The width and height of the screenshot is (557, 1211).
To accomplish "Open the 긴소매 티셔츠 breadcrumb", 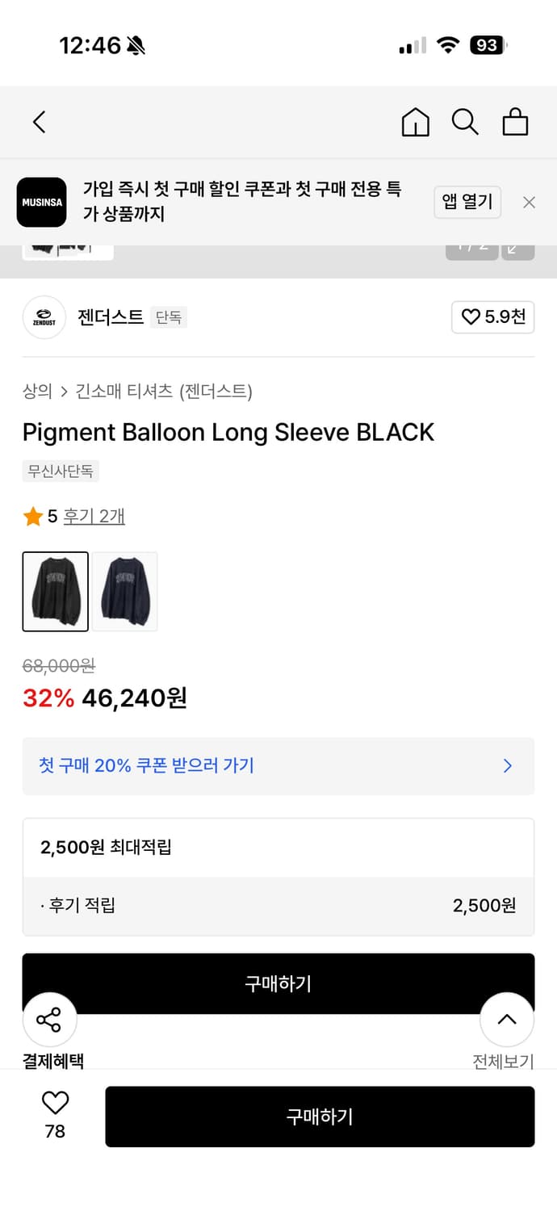I will point(124,392).
